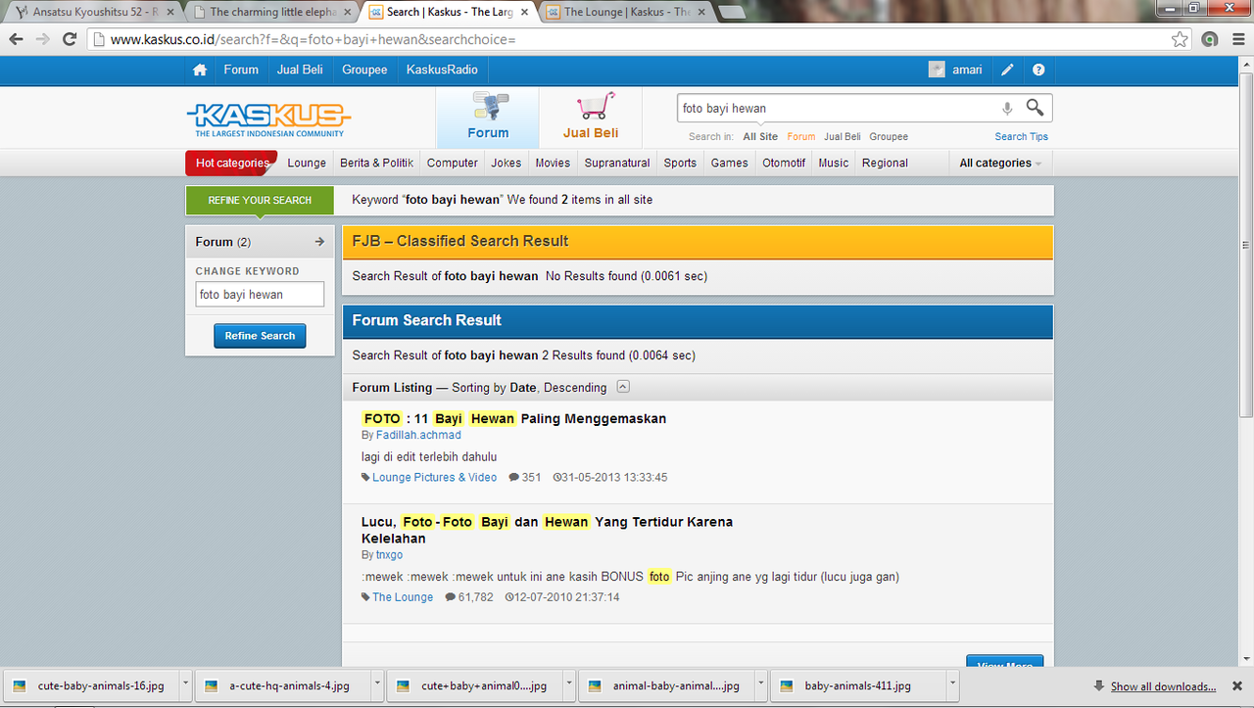The image size is (1254, 708).
Task: Open dropdown arrow for cute-baby-animals-16.jpg download
Action: 185,685
